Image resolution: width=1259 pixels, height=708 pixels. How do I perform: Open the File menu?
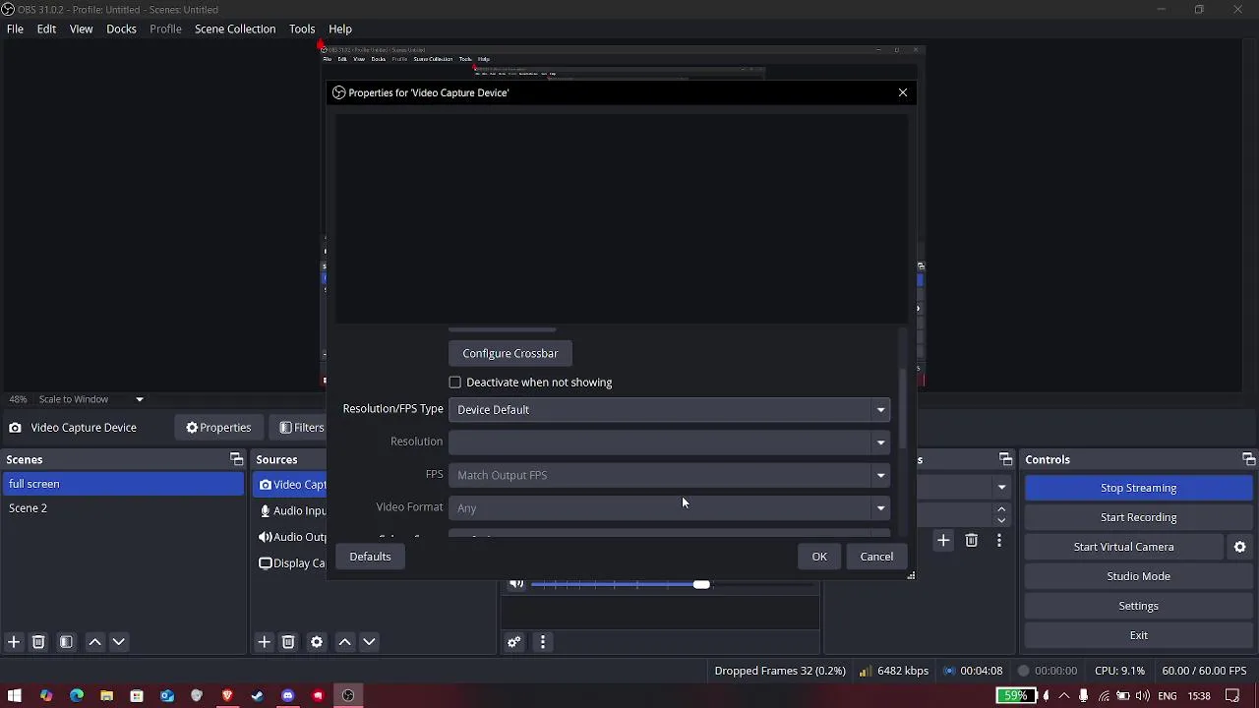[16, 29]
